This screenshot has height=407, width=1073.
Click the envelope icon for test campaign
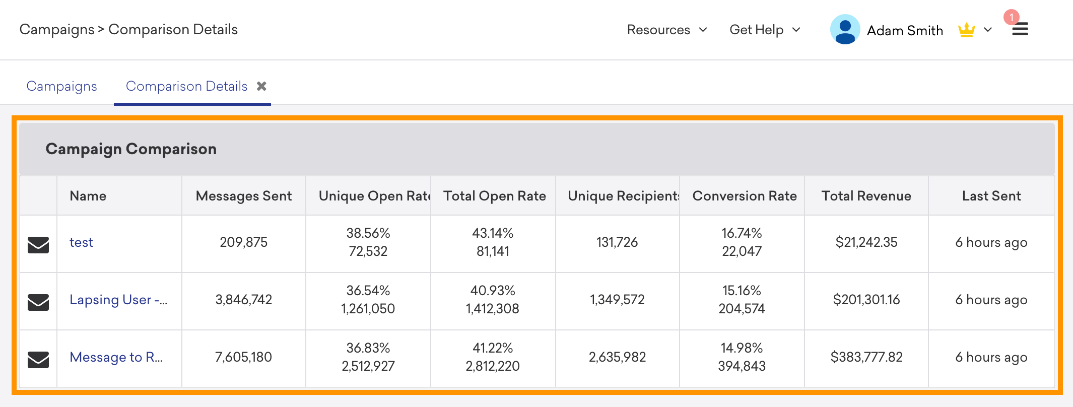click(x=38, y=245)
